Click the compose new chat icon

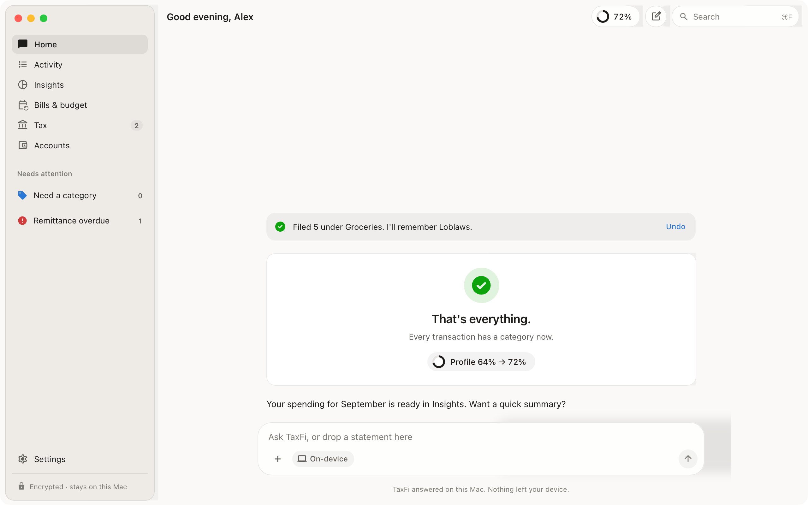656,16
